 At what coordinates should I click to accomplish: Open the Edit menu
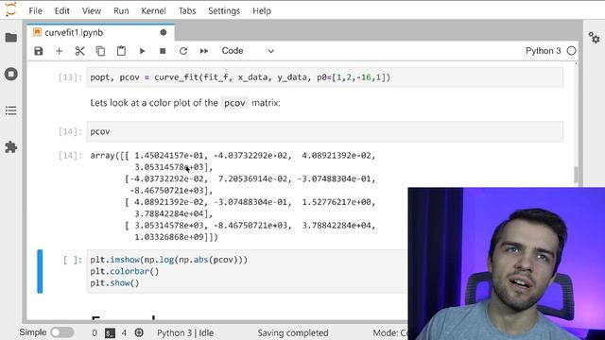[61, 10]
